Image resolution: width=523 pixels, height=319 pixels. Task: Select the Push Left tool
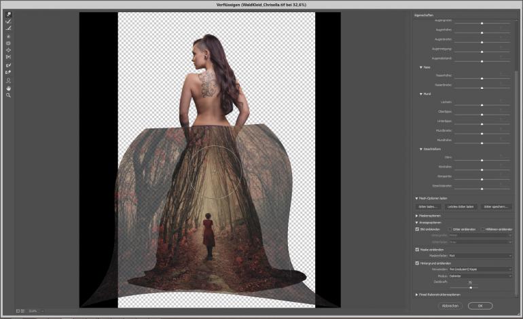[x=8, y=57]
